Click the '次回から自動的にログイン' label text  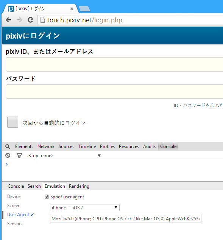pyautogui.click(x=54, y=123)
